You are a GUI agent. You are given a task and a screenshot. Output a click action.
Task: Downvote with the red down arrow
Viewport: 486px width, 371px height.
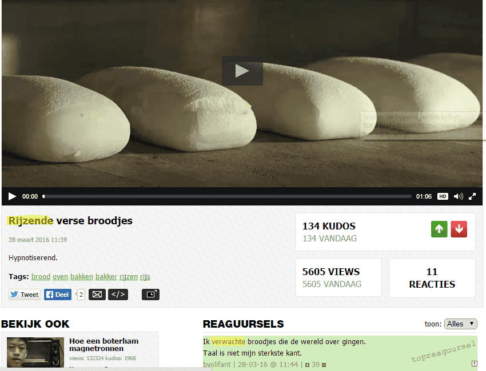point(459,229)
